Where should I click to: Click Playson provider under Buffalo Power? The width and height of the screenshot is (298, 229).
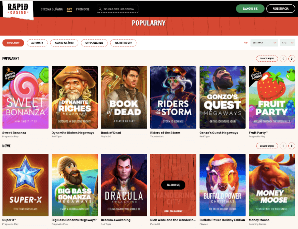(204, 224)
